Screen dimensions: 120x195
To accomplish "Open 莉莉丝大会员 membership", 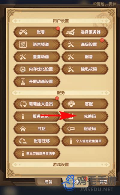I will click(37, 104).
